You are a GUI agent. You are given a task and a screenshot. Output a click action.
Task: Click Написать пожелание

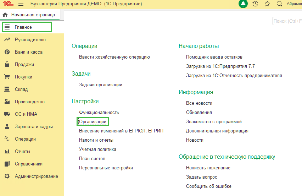coord(208,168)
